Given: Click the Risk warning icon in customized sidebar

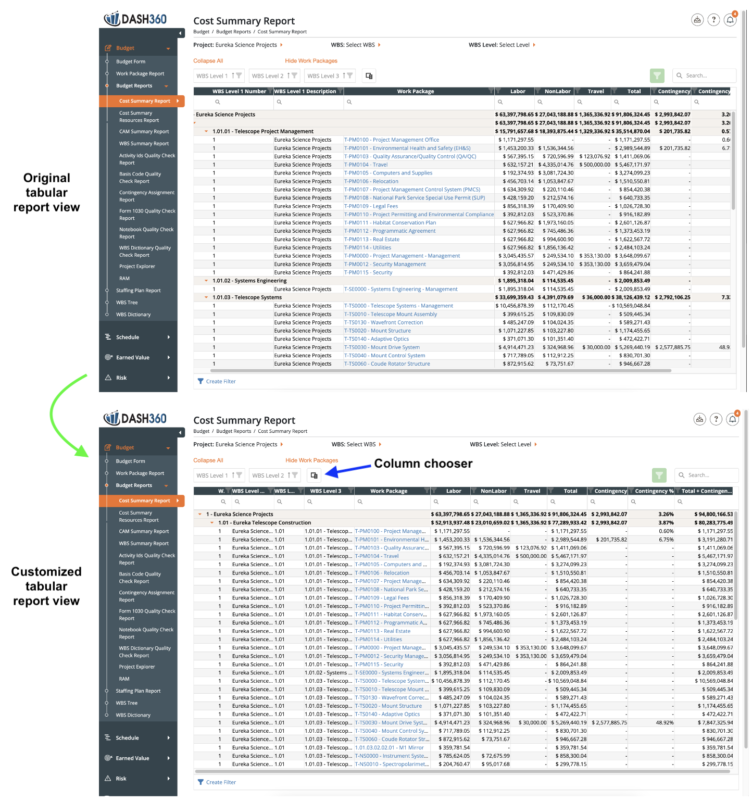Looking at the screenshot, I should click(108, 778).
